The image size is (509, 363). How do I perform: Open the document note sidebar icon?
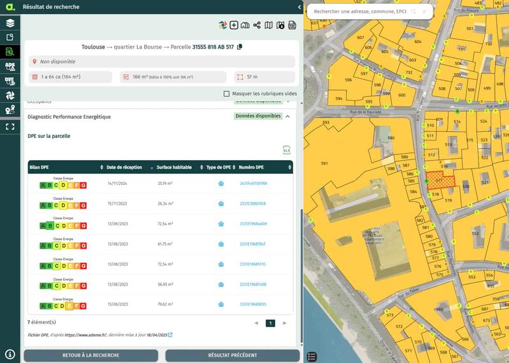pos(10,37)
